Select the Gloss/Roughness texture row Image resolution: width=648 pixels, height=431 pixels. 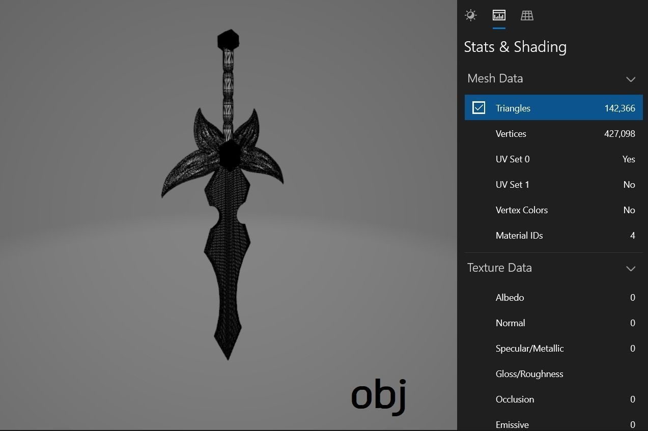click(x=554, y=373)
